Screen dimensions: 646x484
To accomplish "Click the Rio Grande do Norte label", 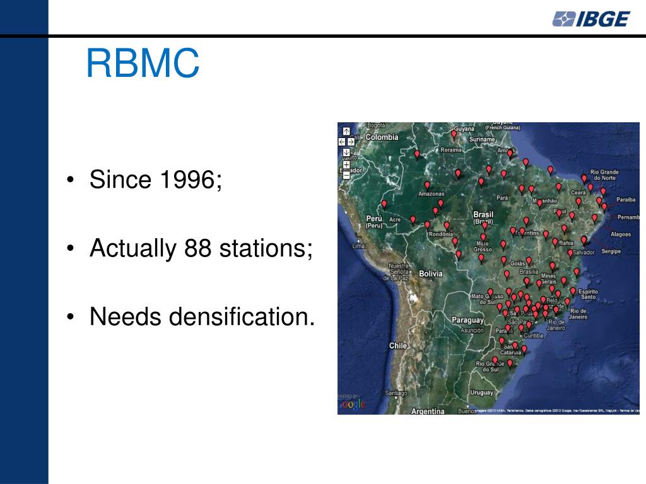I will [x=604, y=175].
